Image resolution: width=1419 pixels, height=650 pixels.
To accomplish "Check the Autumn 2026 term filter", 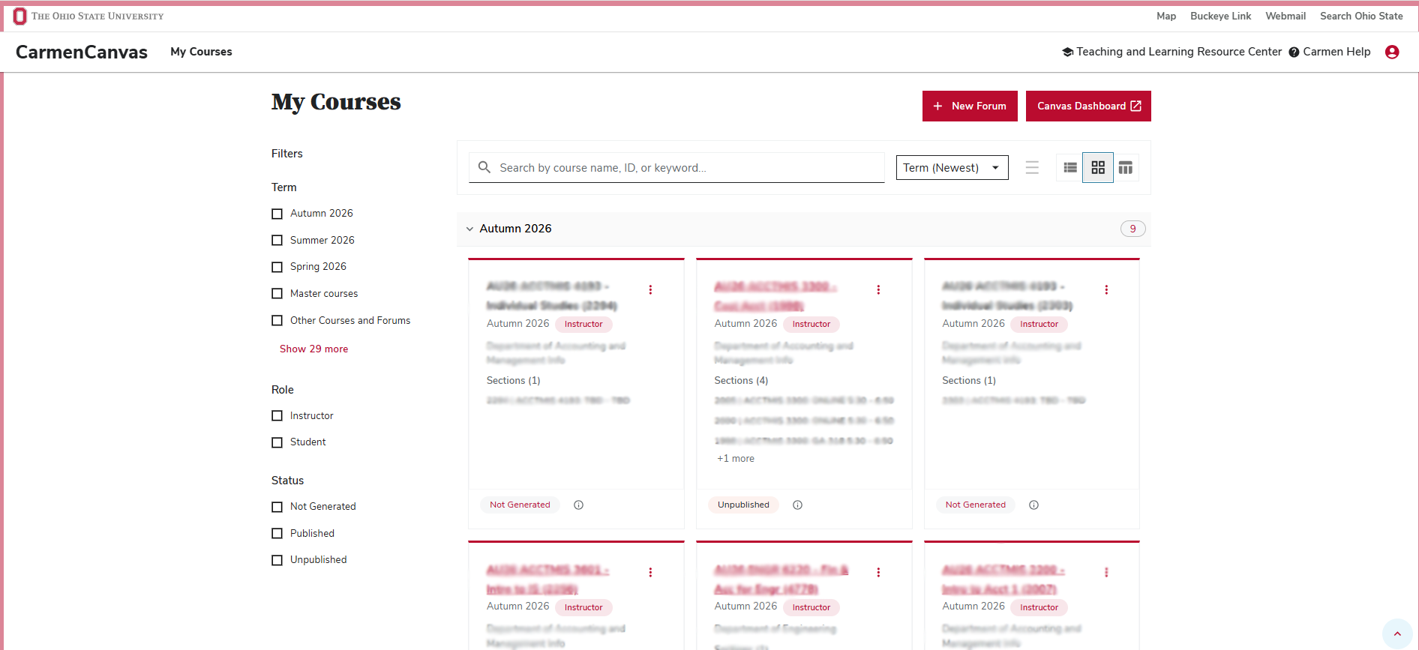I will [x=277, y=214].
